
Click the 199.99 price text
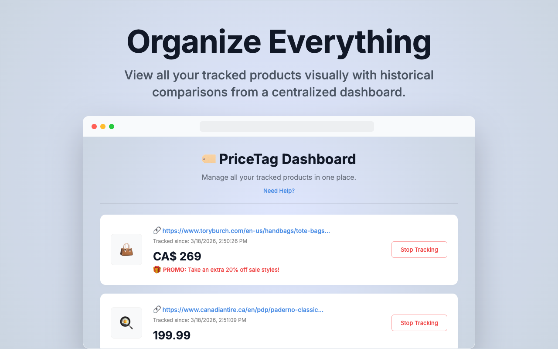[x=172, y=335]
